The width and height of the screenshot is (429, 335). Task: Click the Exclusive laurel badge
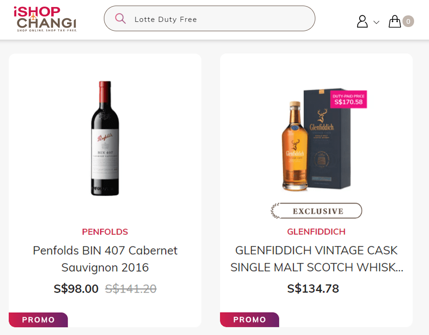coord(316,211)
